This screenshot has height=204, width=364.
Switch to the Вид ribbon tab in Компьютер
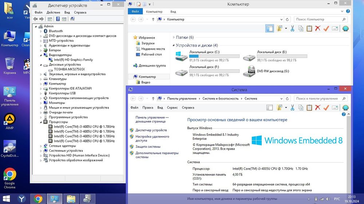click(x=173, y=12)
